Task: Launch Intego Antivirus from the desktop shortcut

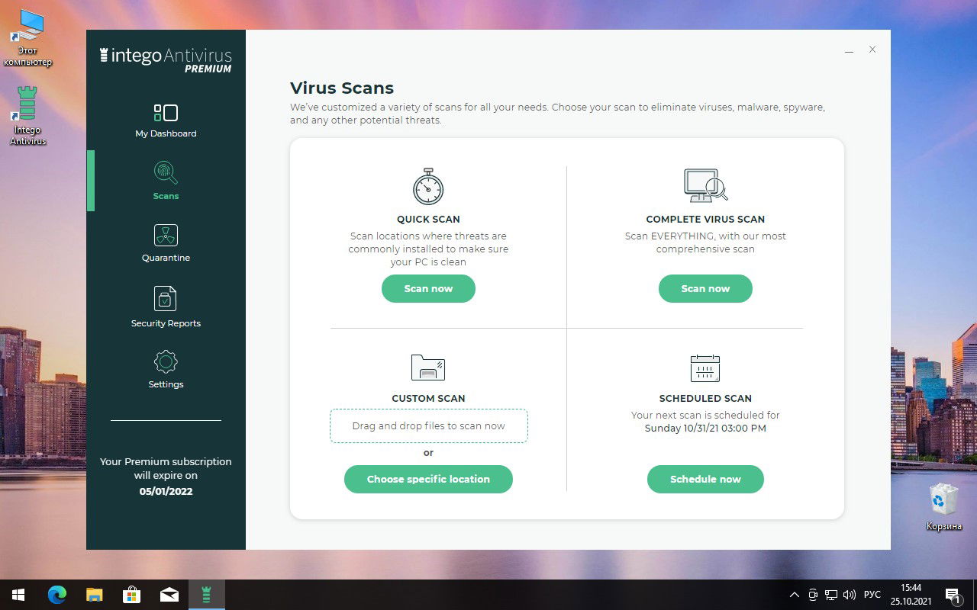Action: pyautogui.click(x=27, y=114)
